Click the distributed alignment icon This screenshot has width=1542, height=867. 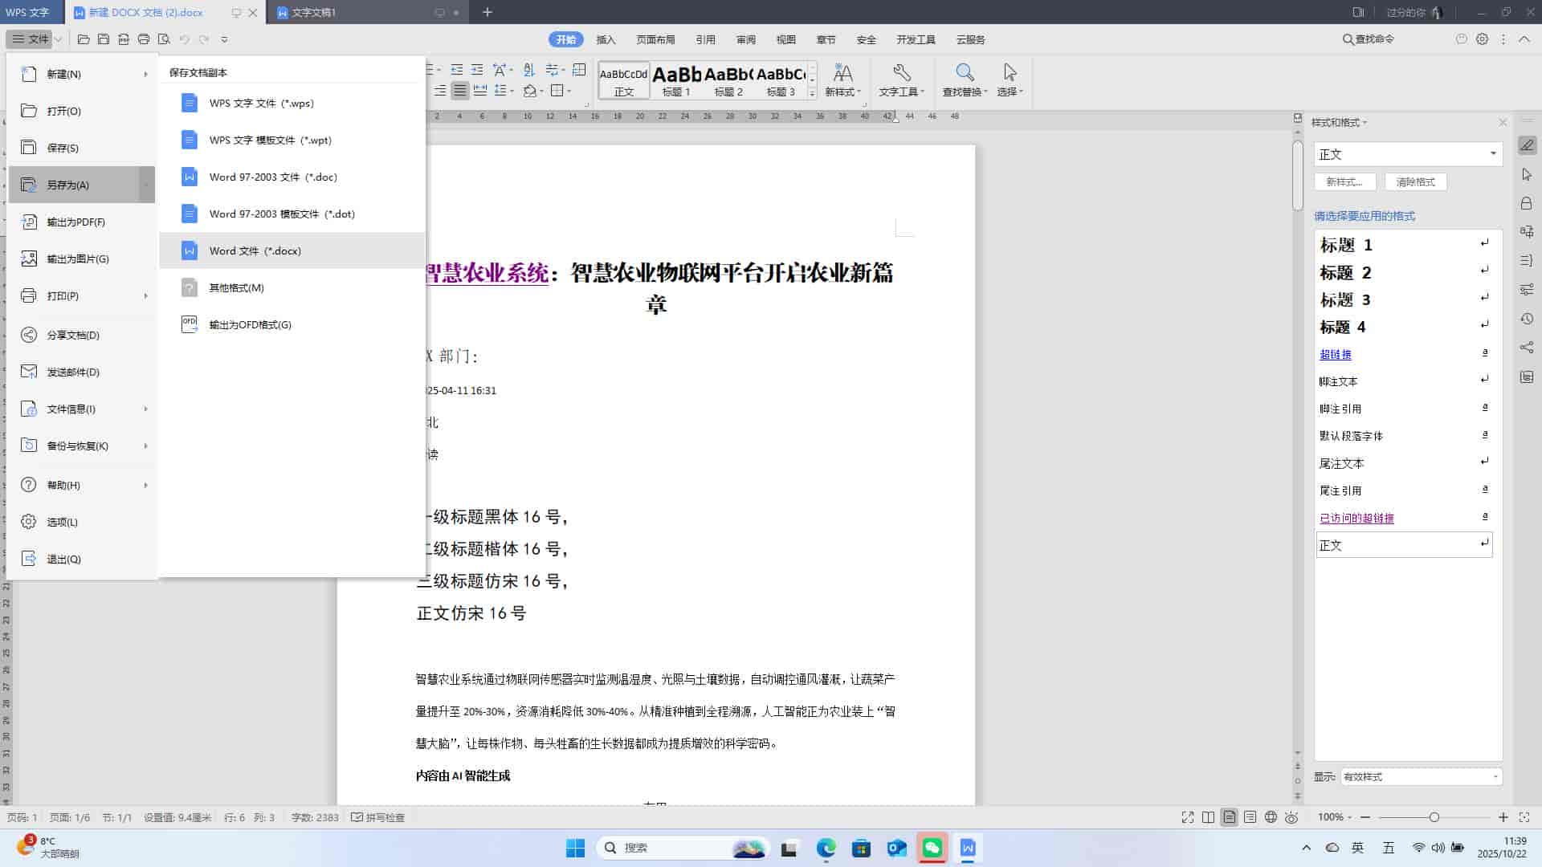(480, 91)
